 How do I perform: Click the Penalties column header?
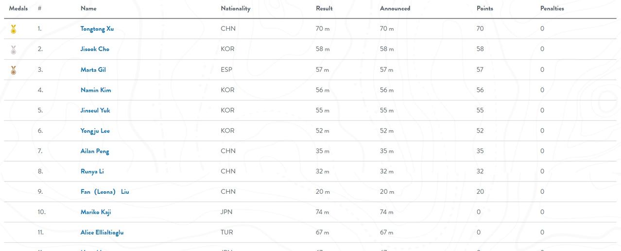click(x=552, y=8)
